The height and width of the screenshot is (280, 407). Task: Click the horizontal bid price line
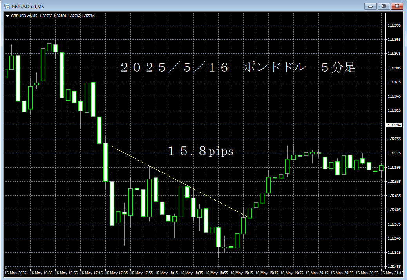[235, 125]
